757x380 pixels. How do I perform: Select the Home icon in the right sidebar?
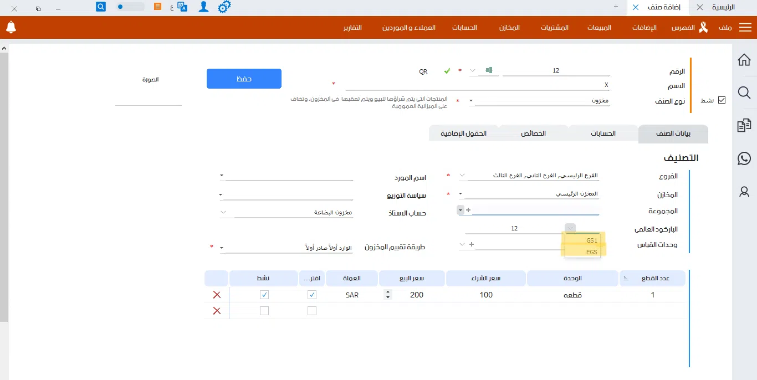point(744,60)
